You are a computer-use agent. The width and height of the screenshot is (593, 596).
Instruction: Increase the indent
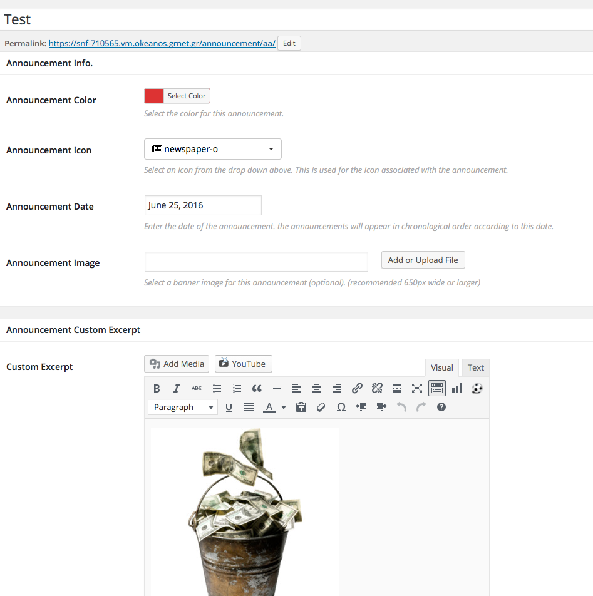tap(381, 407)
